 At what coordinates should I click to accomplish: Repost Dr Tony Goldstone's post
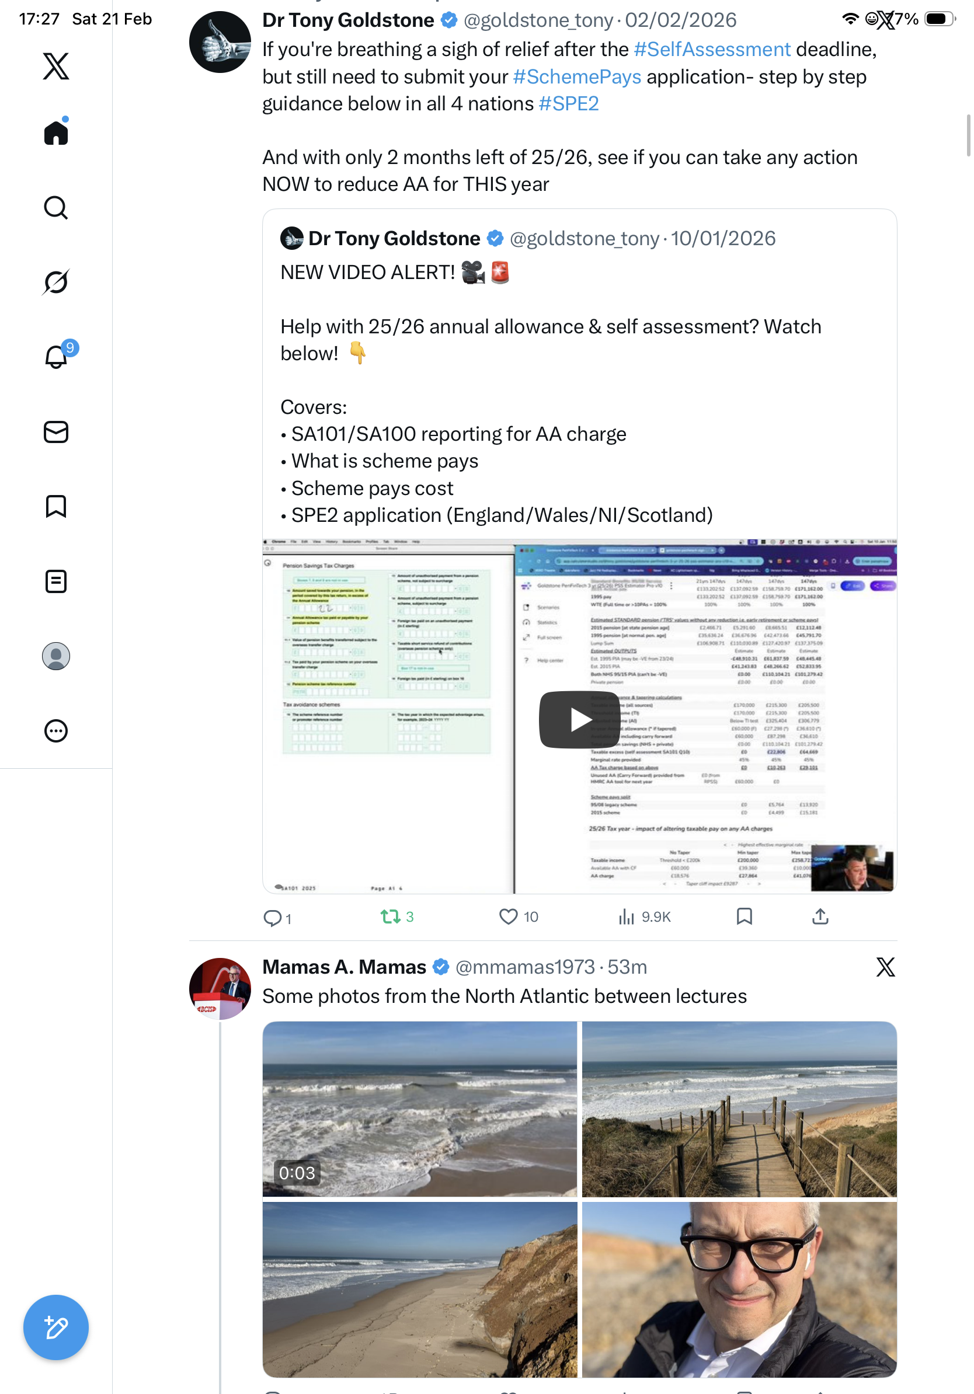(389, 916)
